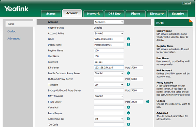This screenshot has width=196, height=127.
Task: Go to the DSS Key tab
Action: click(x=114, y=14)
